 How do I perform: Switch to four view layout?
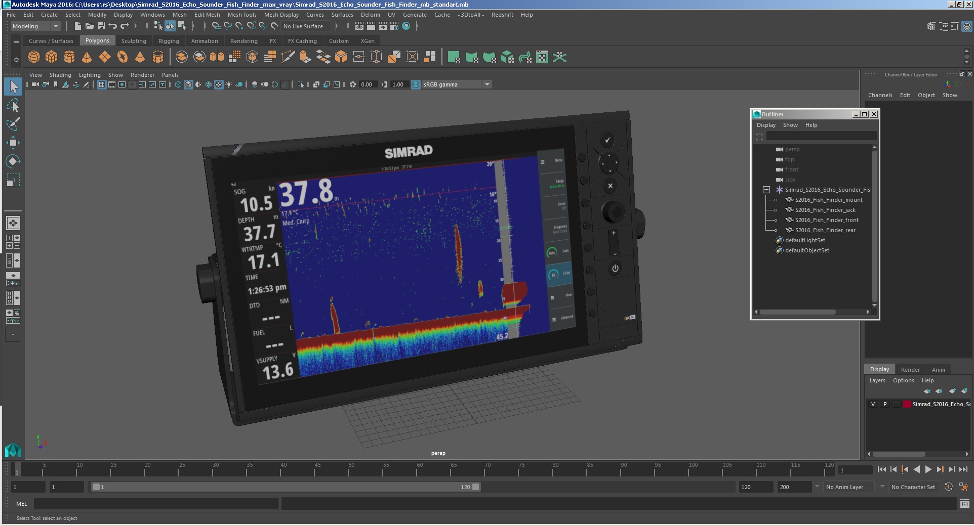point(13,242)
